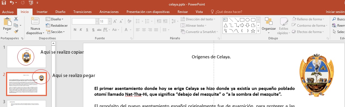The height and width of the screenshot is (107, 345).
Task: Select slide 3 thumbnail
Action: pyautogui.click(x=26, y=104)
